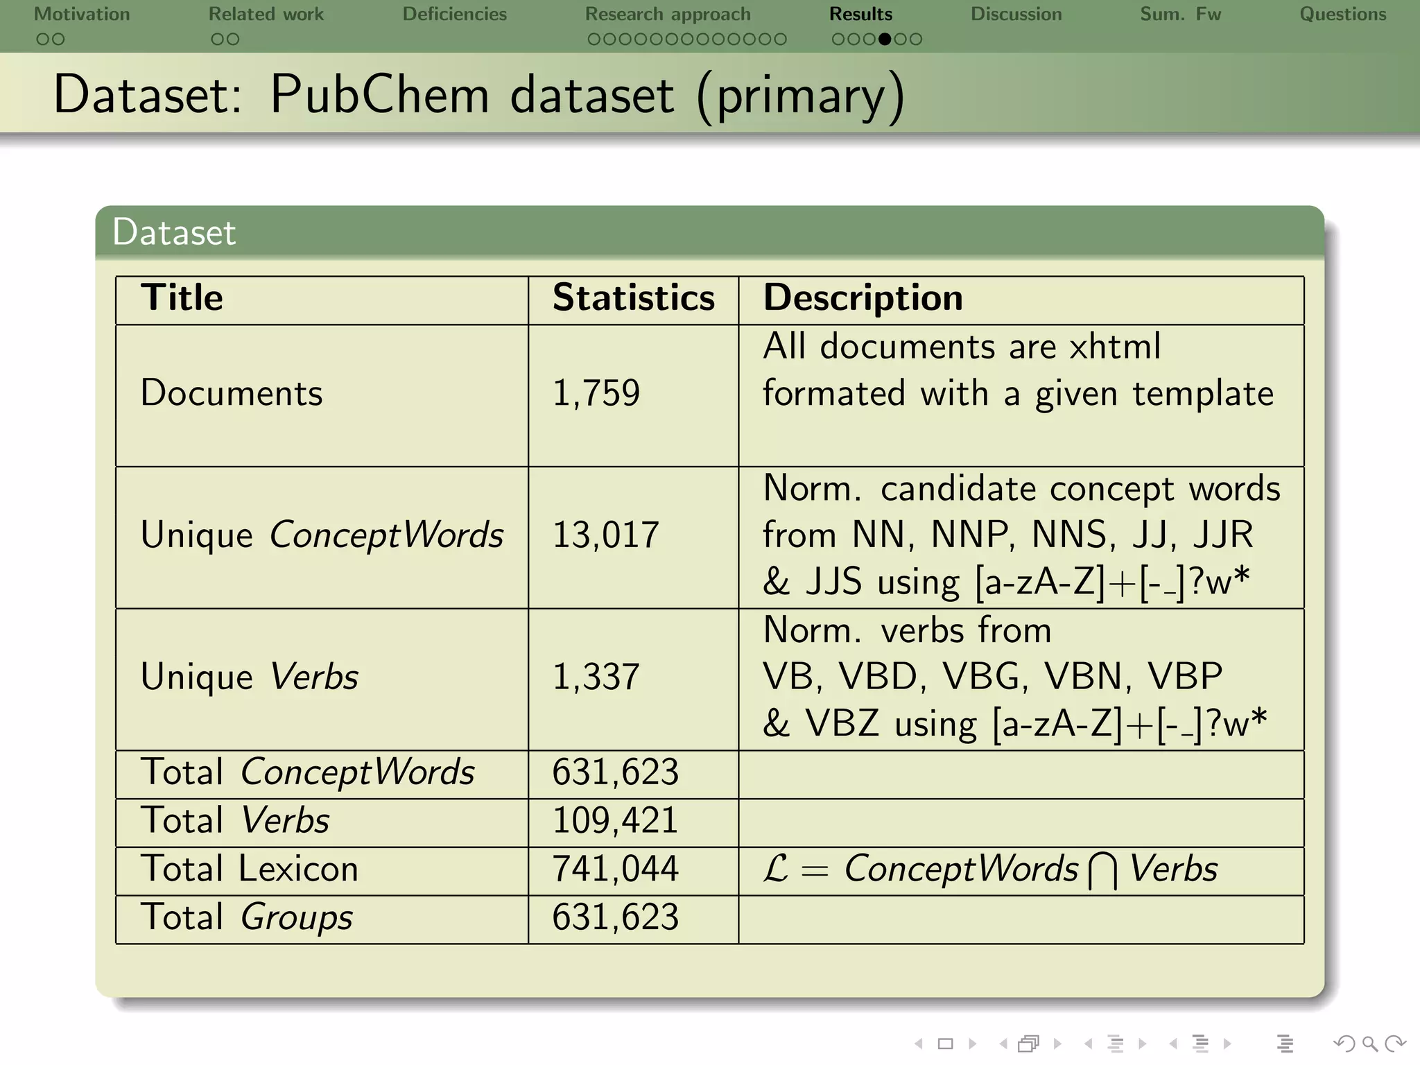
Task: Go to next subsection arrow
Action: click(x=1143, y=1044)
